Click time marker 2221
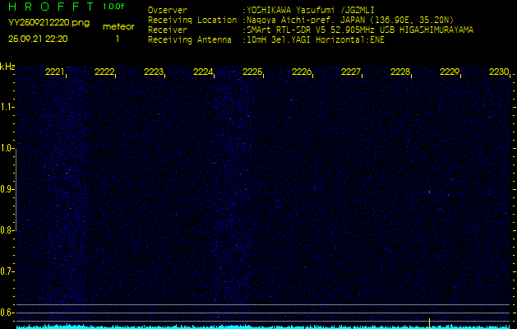The image size is (517, 329). (55, 72)
